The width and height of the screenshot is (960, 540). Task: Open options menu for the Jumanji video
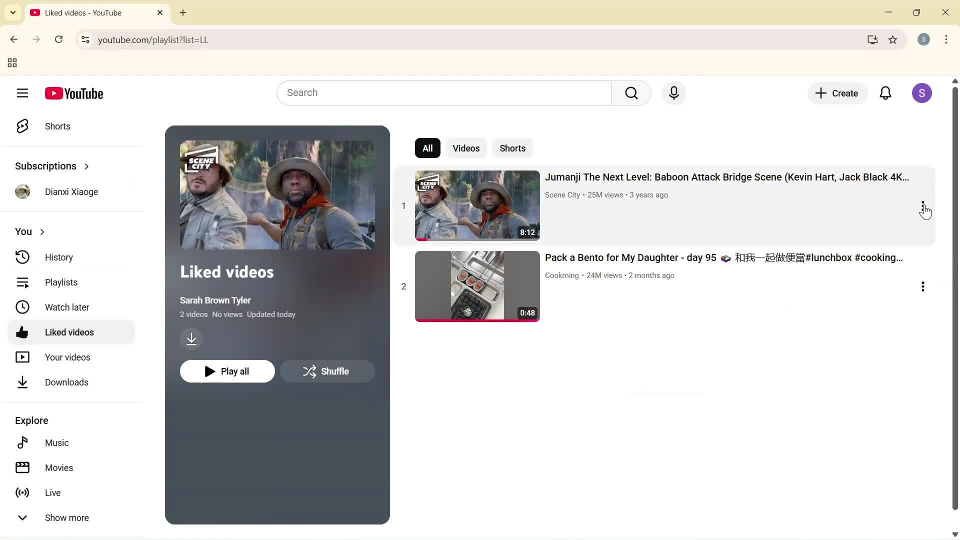[922, 205]
